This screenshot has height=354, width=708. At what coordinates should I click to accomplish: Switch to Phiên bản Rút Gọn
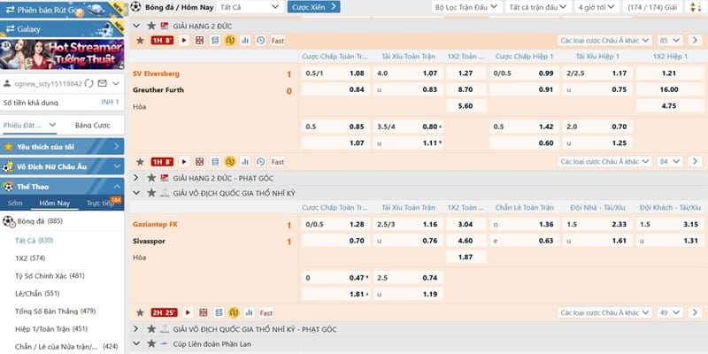[62, 9]
